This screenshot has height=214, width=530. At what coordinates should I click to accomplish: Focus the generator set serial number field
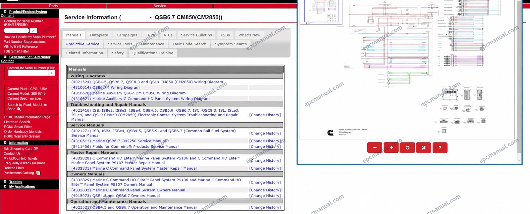(28, 73)
